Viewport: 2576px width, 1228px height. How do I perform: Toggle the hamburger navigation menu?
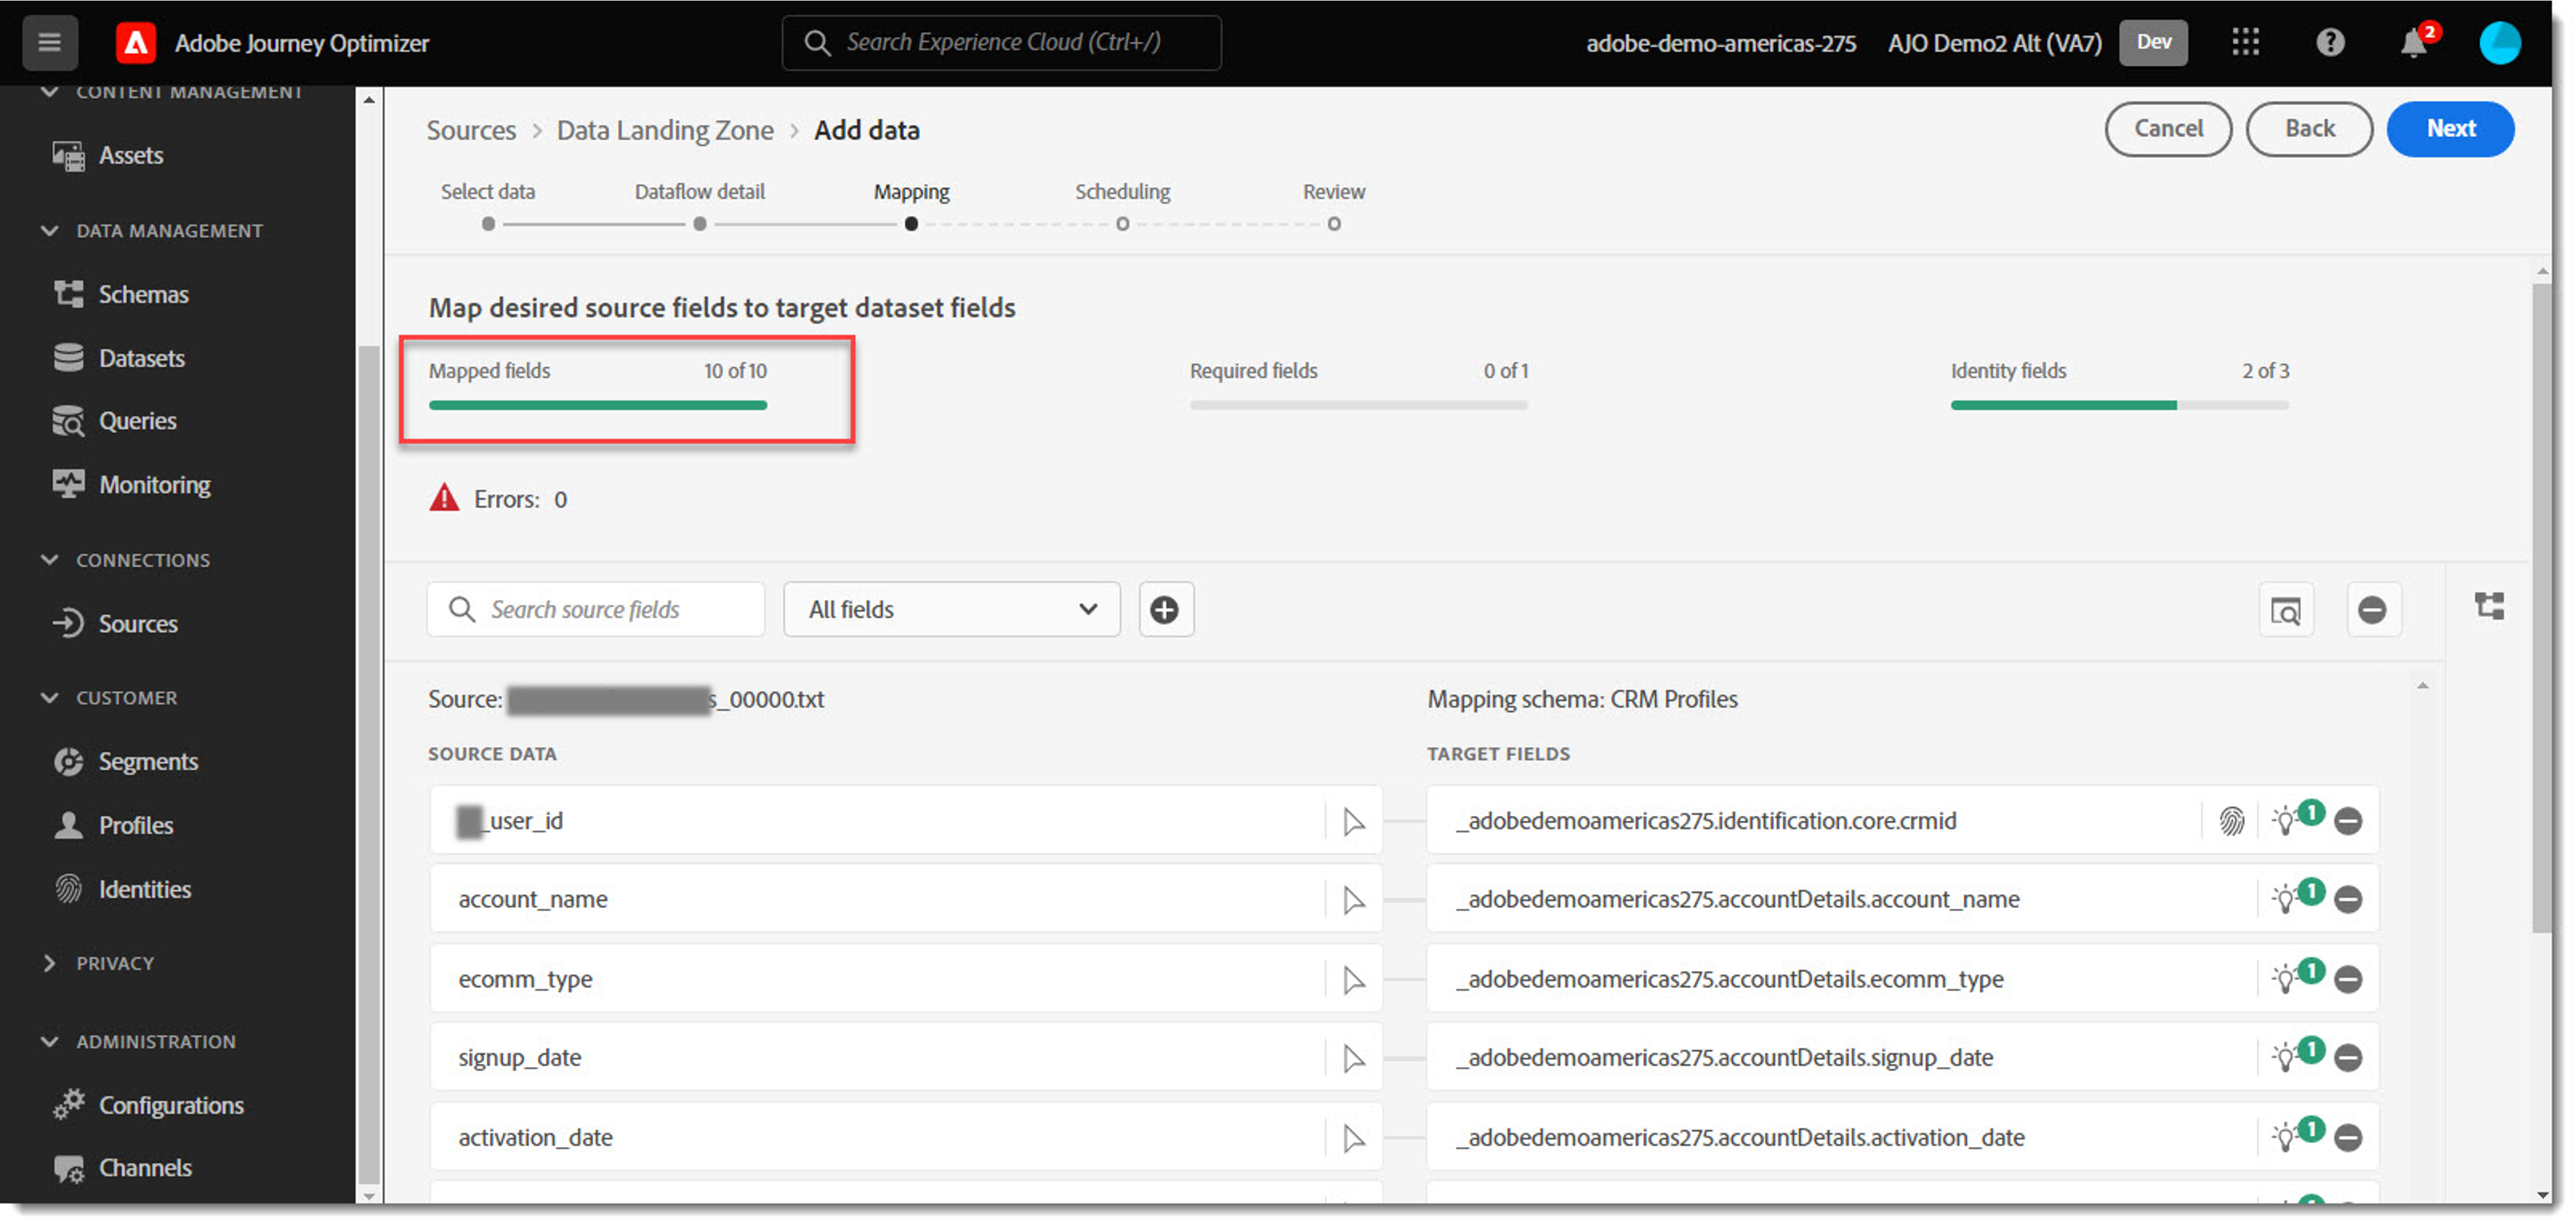click(50, 43)
